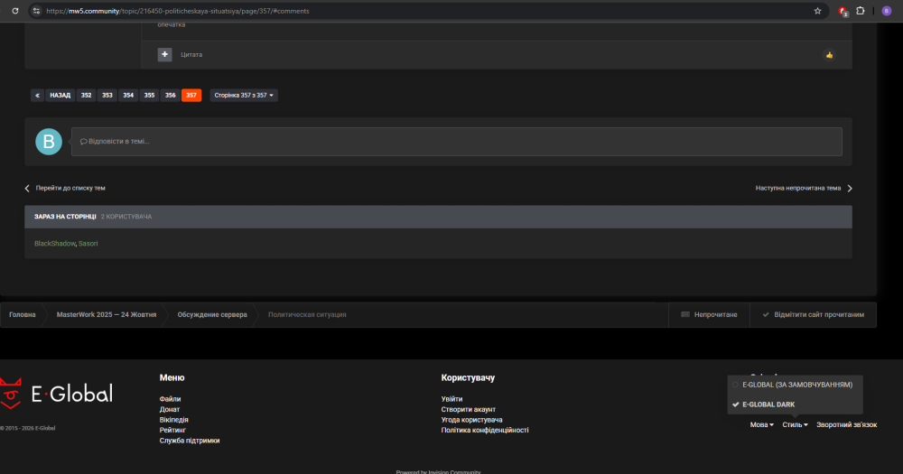Open the Непрочитане unread content link
The height and width of the screenshot is (474, 903).
tap(709, 314)
